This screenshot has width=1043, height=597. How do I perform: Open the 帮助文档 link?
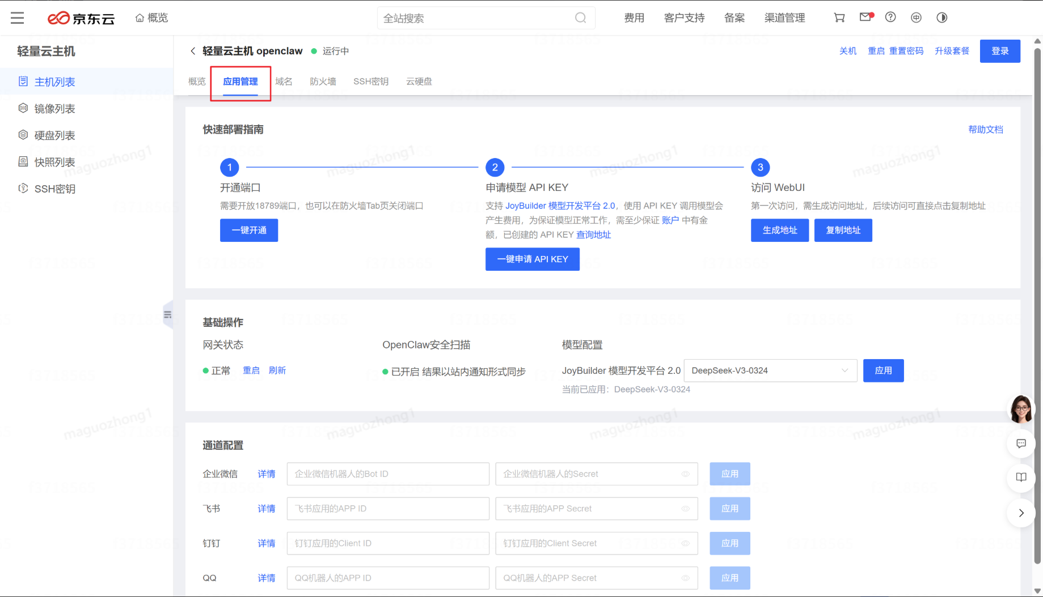(985, 130)
